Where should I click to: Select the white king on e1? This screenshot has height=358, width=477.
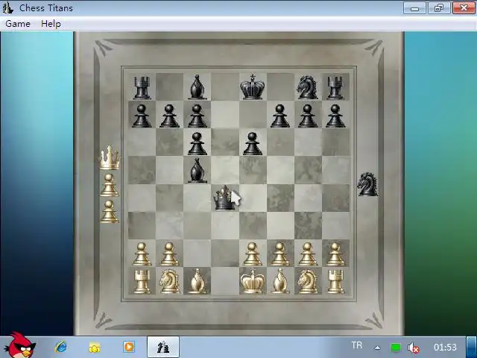(252, 280)
